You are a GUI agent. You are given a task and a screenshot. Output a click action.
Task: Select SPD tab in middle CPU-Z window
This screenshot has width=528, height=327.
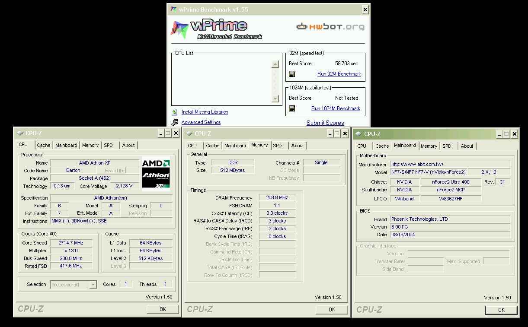(x=278, y=146)
